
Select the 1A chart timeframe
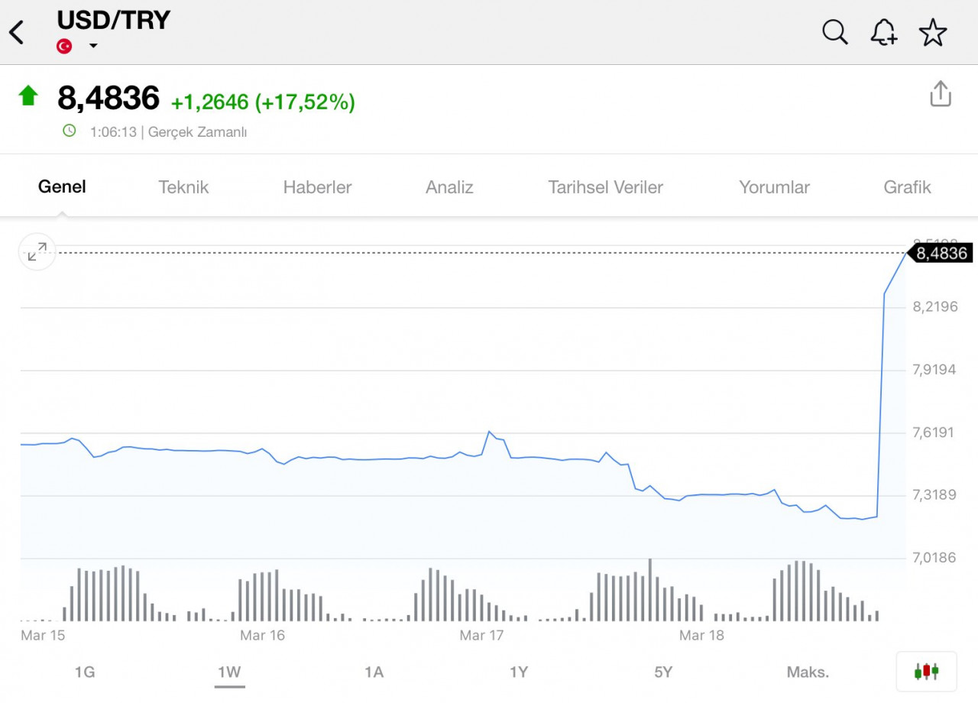374,672
